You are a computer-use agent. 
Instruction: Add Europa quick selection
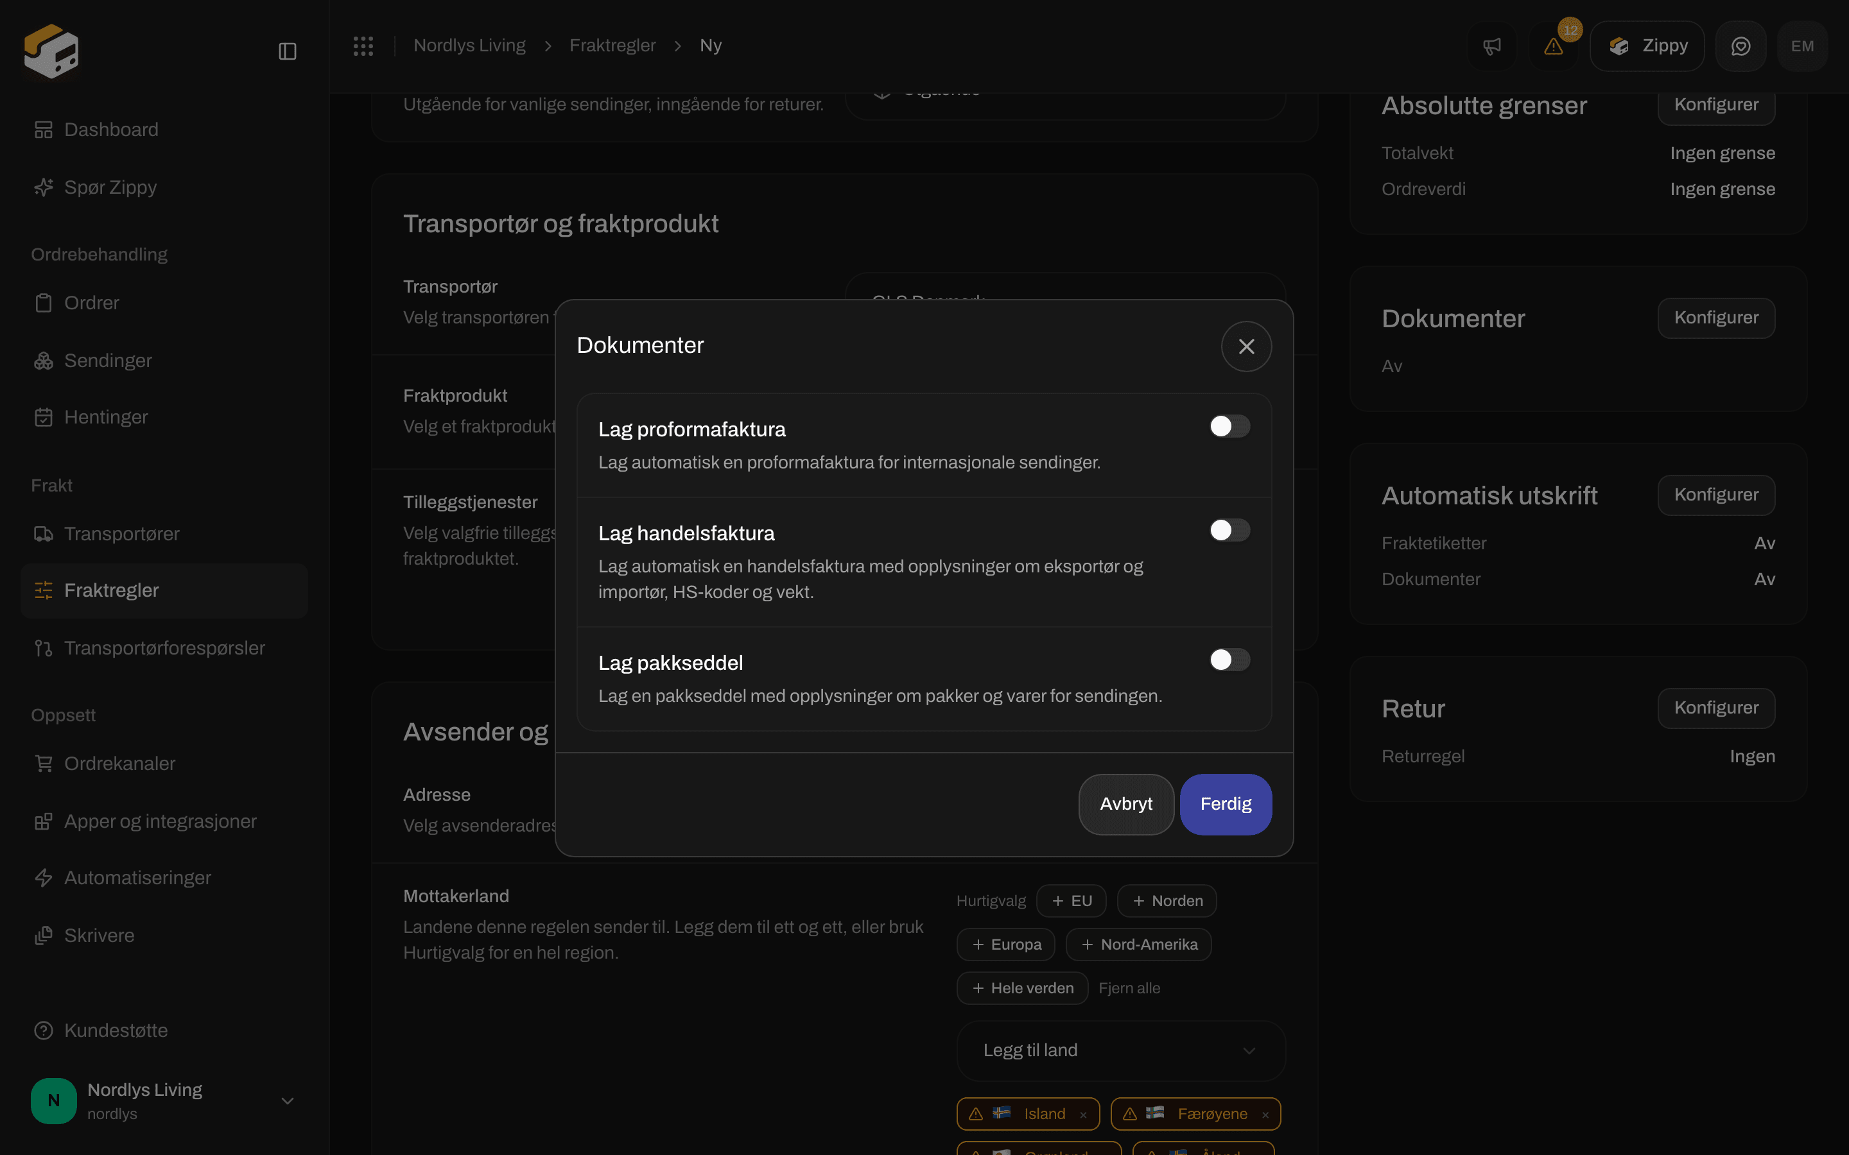click(1005, 945)
